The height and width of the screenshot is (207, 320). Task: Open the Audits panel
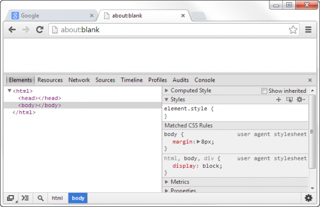[x=181, y=80]
